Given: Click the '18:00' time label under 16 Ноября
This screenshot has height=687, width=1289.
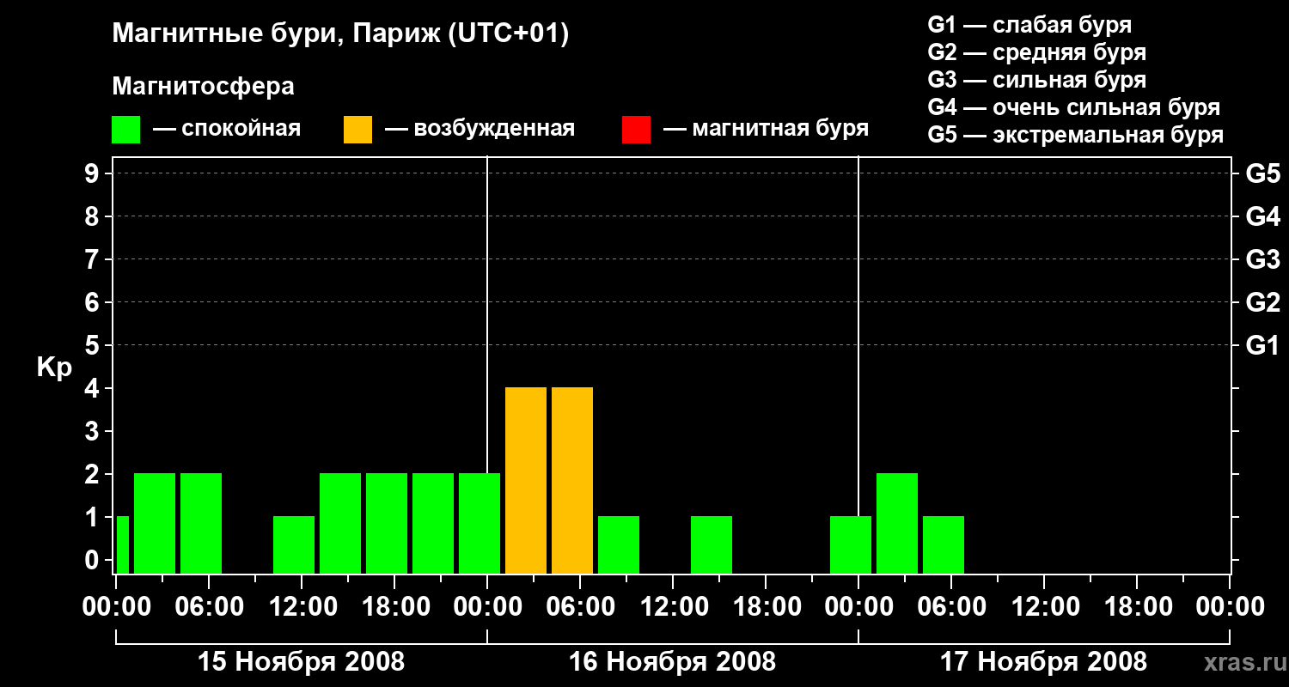Looking at the screenshot, I should (766, 607).
